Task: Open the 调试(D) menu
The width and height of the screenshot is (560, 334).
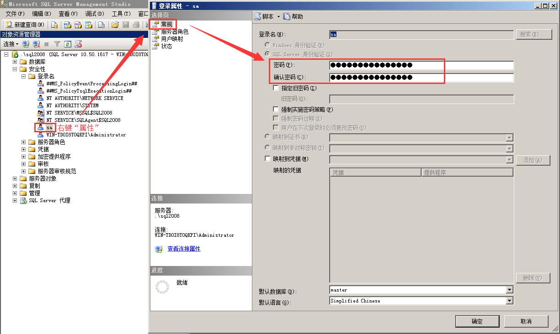Action: point(94,14)
